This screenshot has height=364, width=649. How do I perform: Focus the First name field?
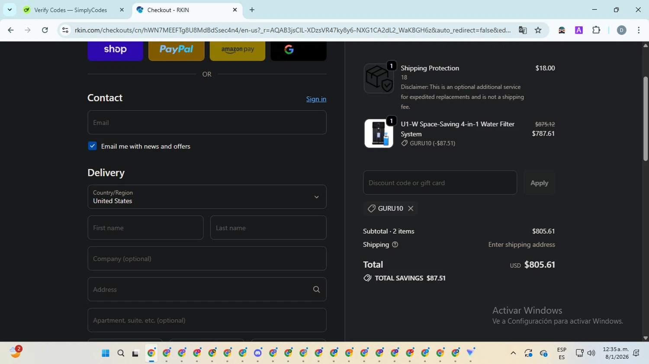[x=145, y=228]
